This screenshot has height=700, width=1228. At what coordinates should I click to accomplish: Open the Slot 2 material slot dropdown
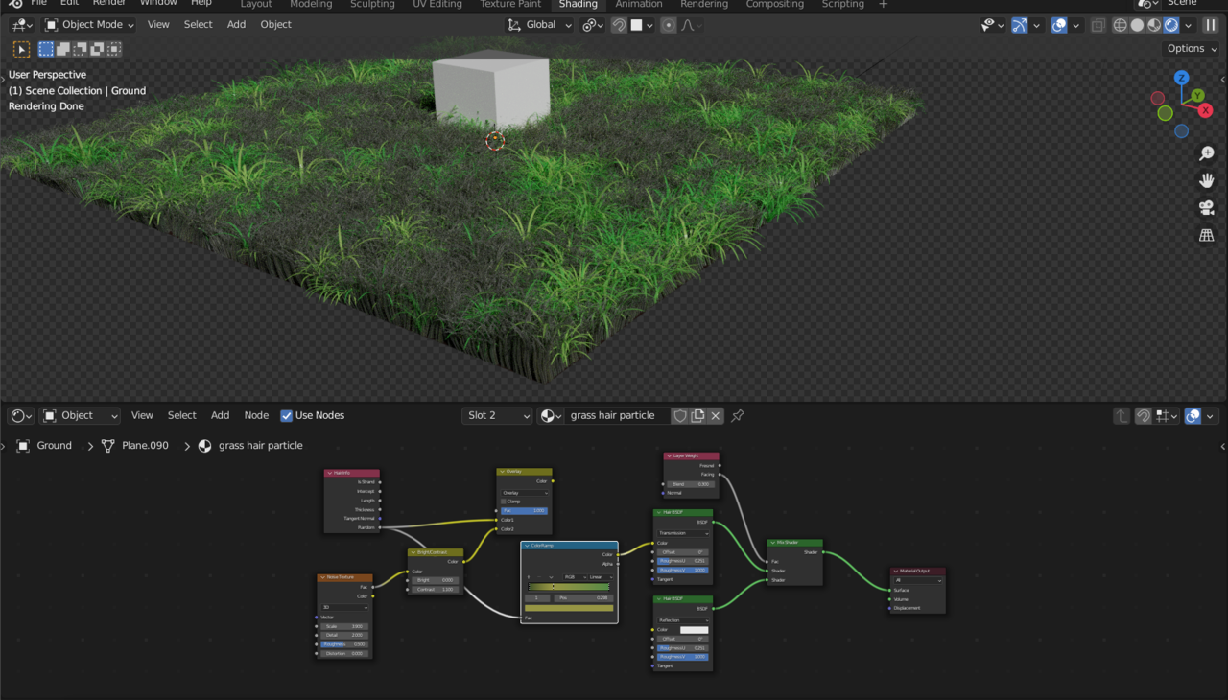click(x=497, y=415)
